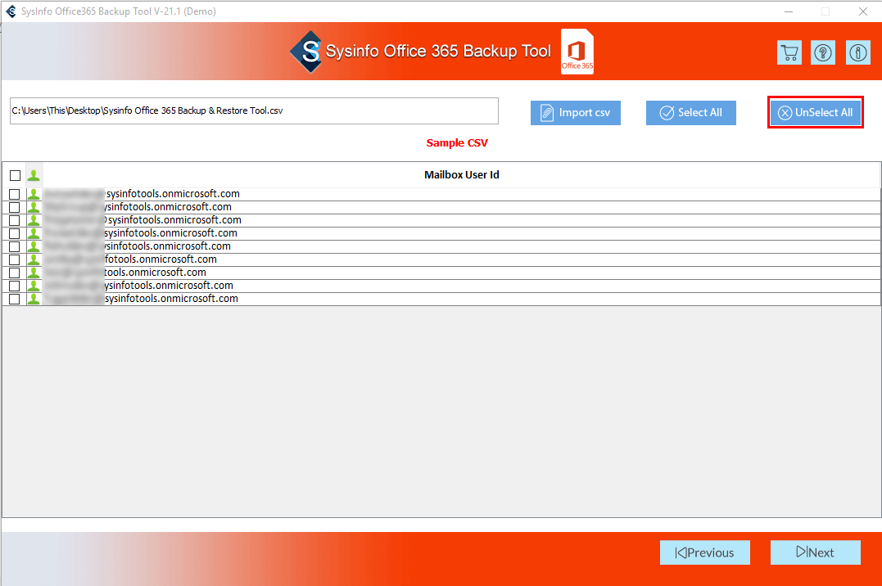Screen dimensions: 882x586
Task: Open the shopping cart purchase icon
Action: tap(789, 53)
